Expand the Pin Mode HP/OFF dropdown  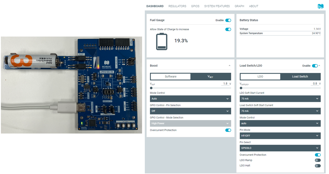coord(280,136)
